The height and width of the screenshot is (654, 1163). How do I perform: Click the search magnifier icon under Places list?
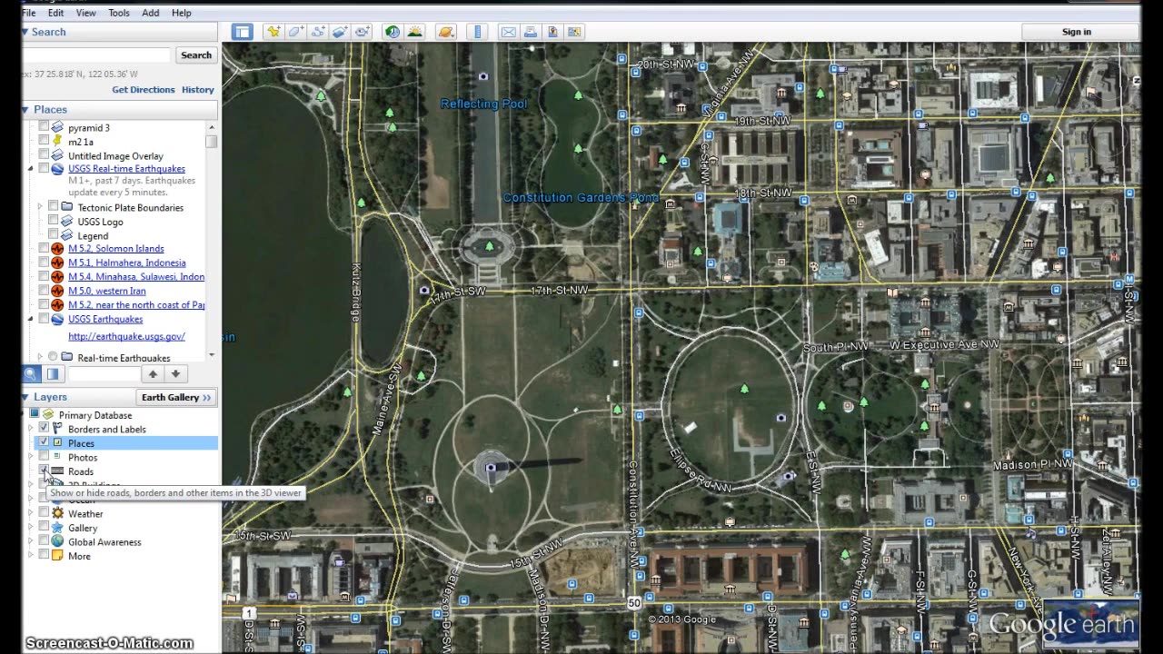tap(31, 374)
